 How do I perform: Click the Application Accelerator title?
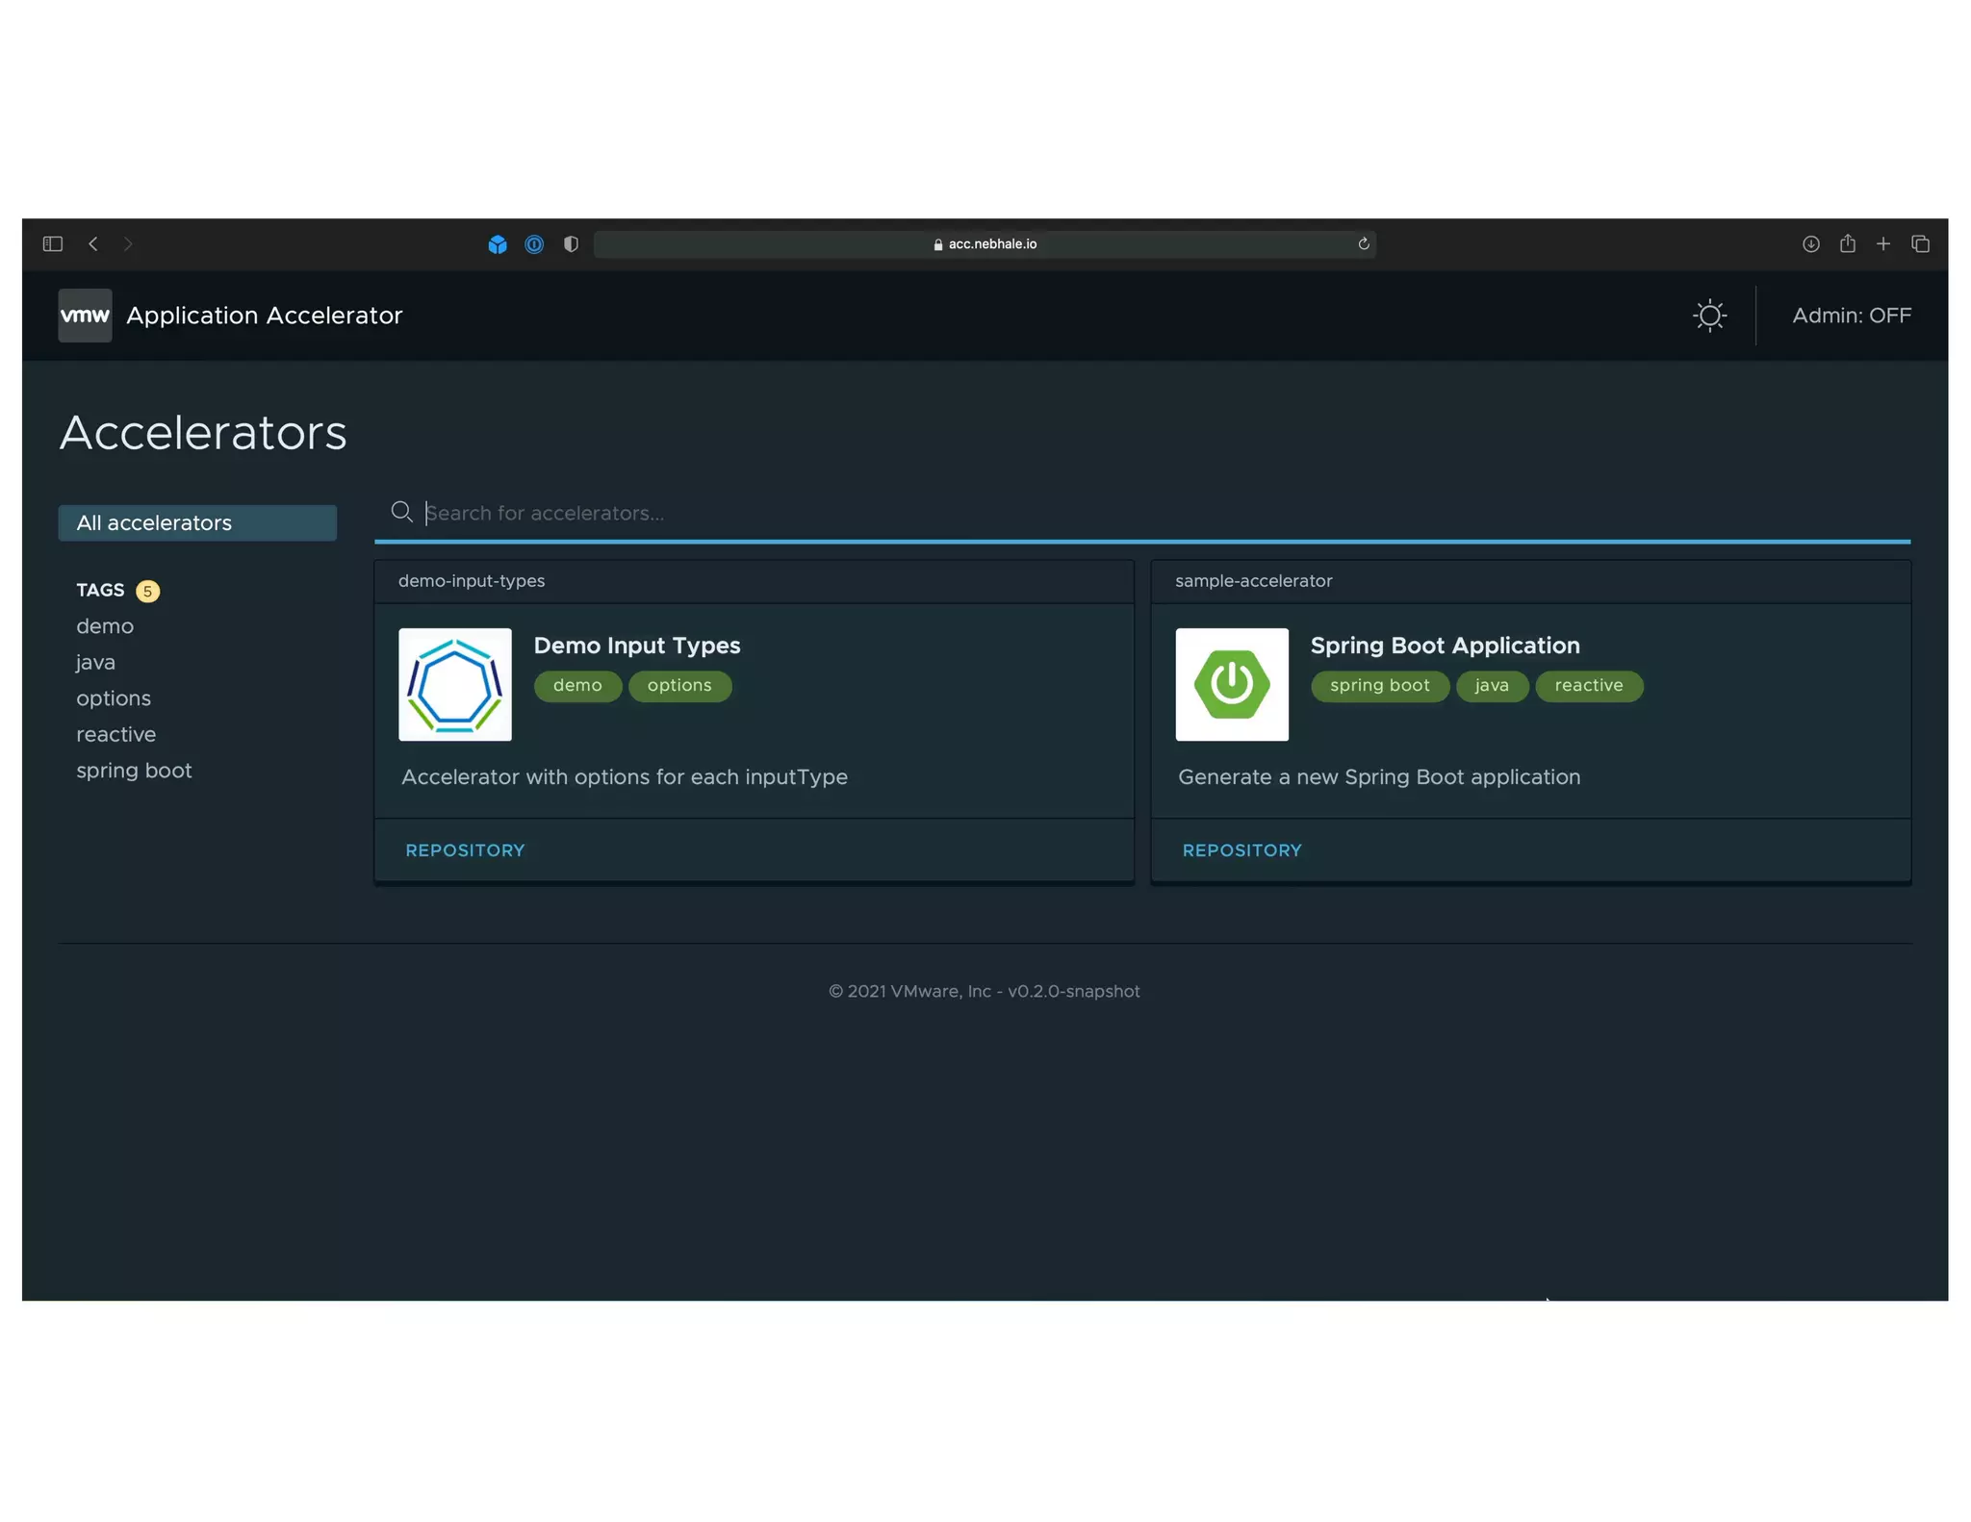265,316
